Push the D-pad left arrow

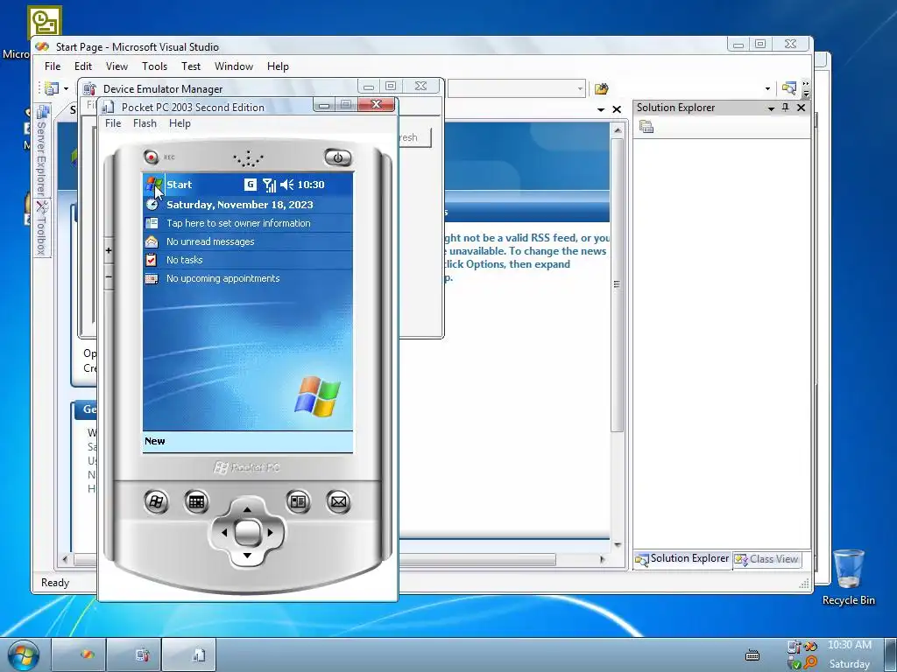pos(223,533)
